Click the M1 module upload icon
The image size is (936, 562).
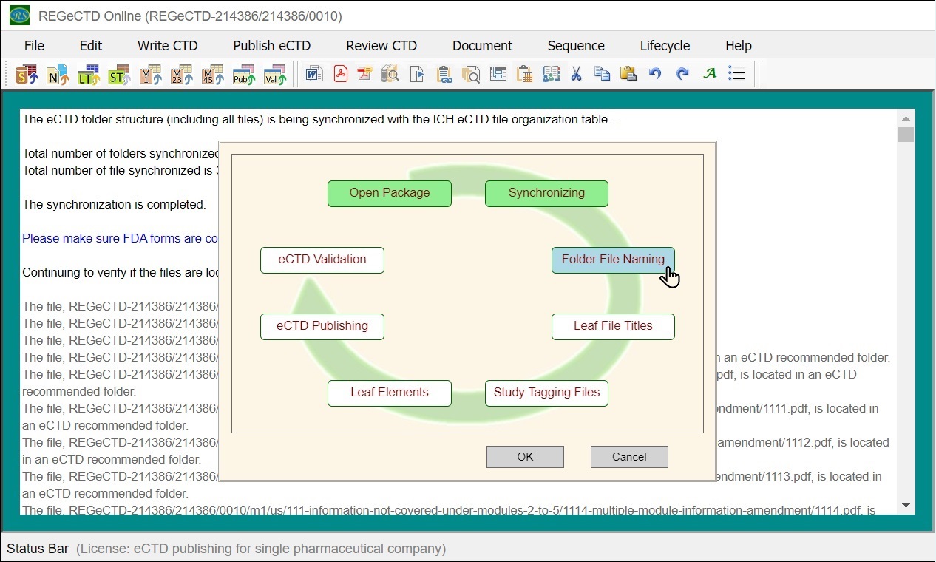coord(151,75)
